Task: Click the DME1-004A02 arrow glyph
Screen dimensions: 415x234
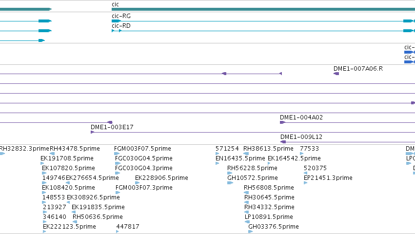Action: 282,122
